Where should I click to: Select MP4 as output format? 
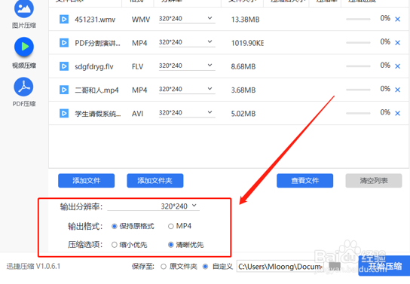171,226
